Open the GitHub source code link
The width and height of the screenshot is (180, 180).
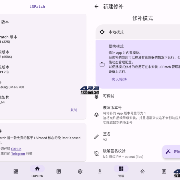pyautogui.click(x=16, y=149)
